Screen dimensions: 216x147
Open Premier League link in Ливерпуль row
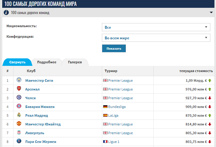pos(120,133)
